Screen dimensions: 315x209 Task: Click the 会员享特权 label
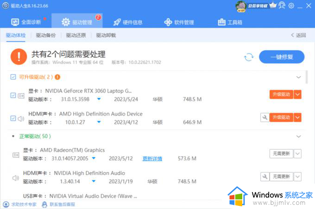(258, 6)
